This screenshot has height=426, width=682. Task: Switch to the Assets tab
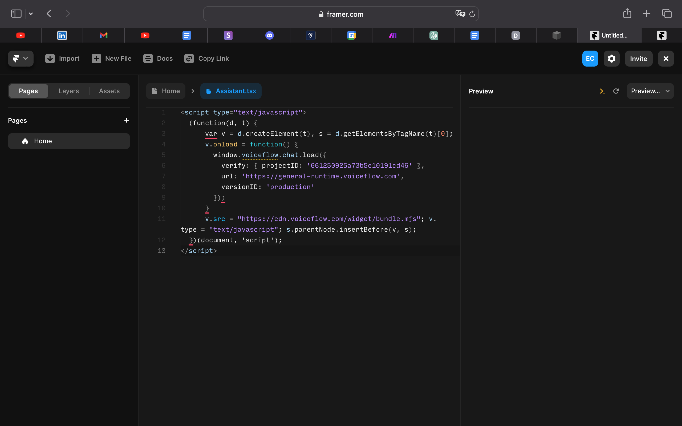coord(109,91)
